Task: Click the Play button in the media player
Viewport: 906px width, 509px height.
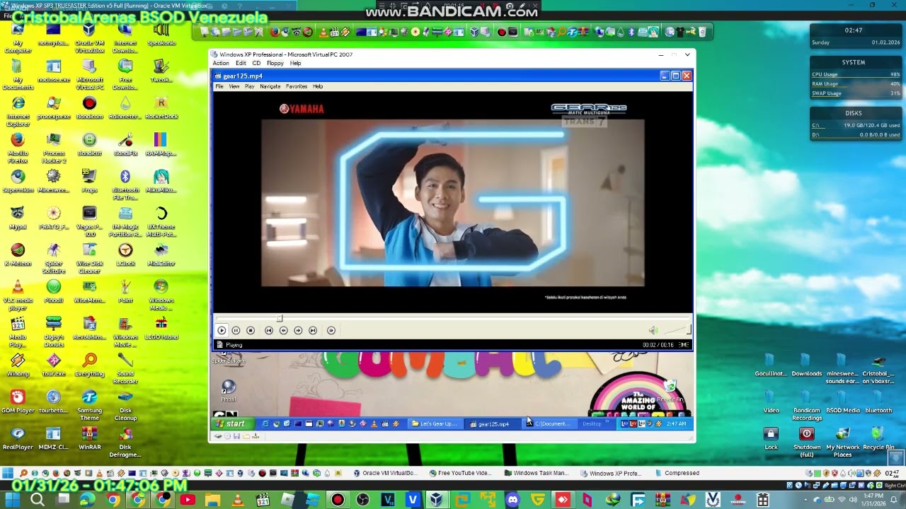Action: [x=222, y=330]
